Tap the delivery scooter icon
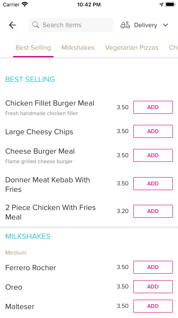The width and height of the screenshot is (178, 318). coord(125,25)
